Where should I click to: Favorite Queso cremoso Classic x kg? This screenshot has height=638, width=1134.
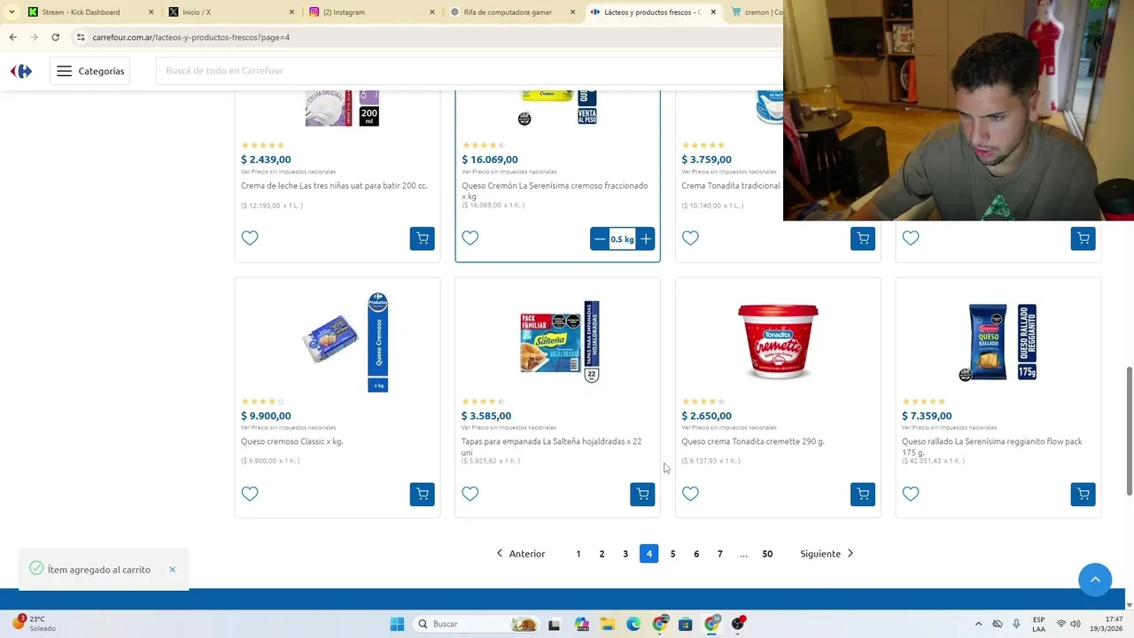pyautogui.click(x=250, y=494)
